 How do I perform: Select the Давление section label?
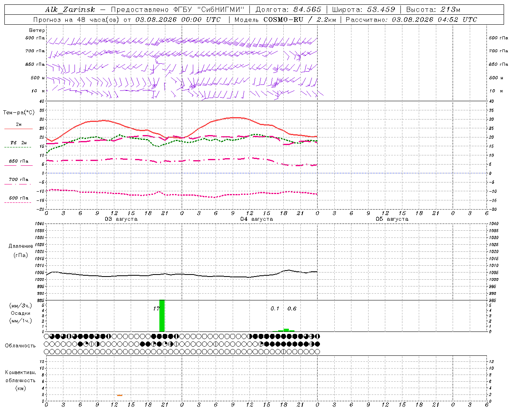coord(21,246)
